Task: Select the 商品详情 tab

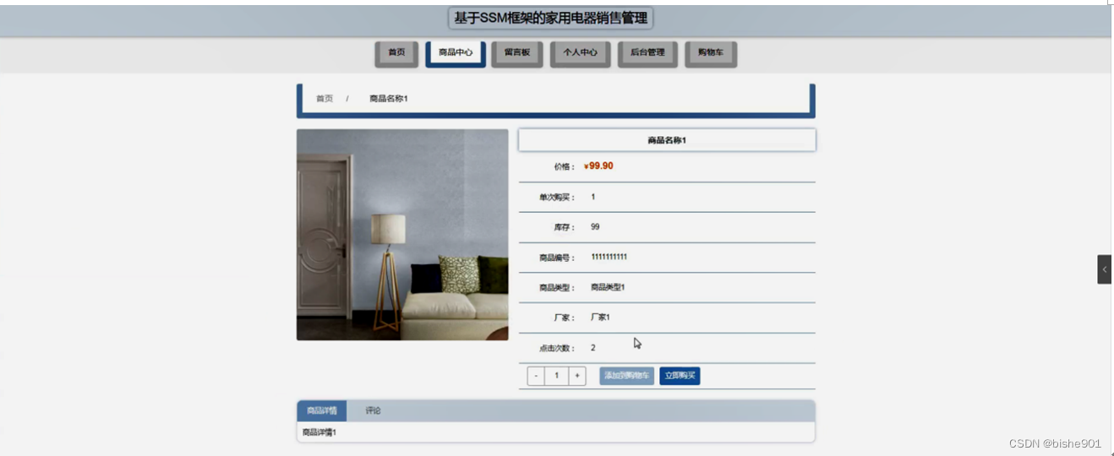Action: point(322,411)
